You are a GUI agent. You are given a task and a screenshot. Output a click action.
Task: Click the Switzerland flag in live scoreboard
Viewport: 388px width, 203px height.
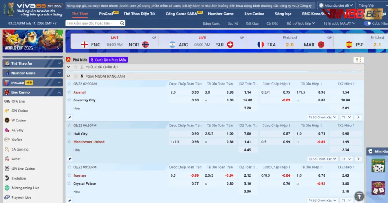pos(230,45)
